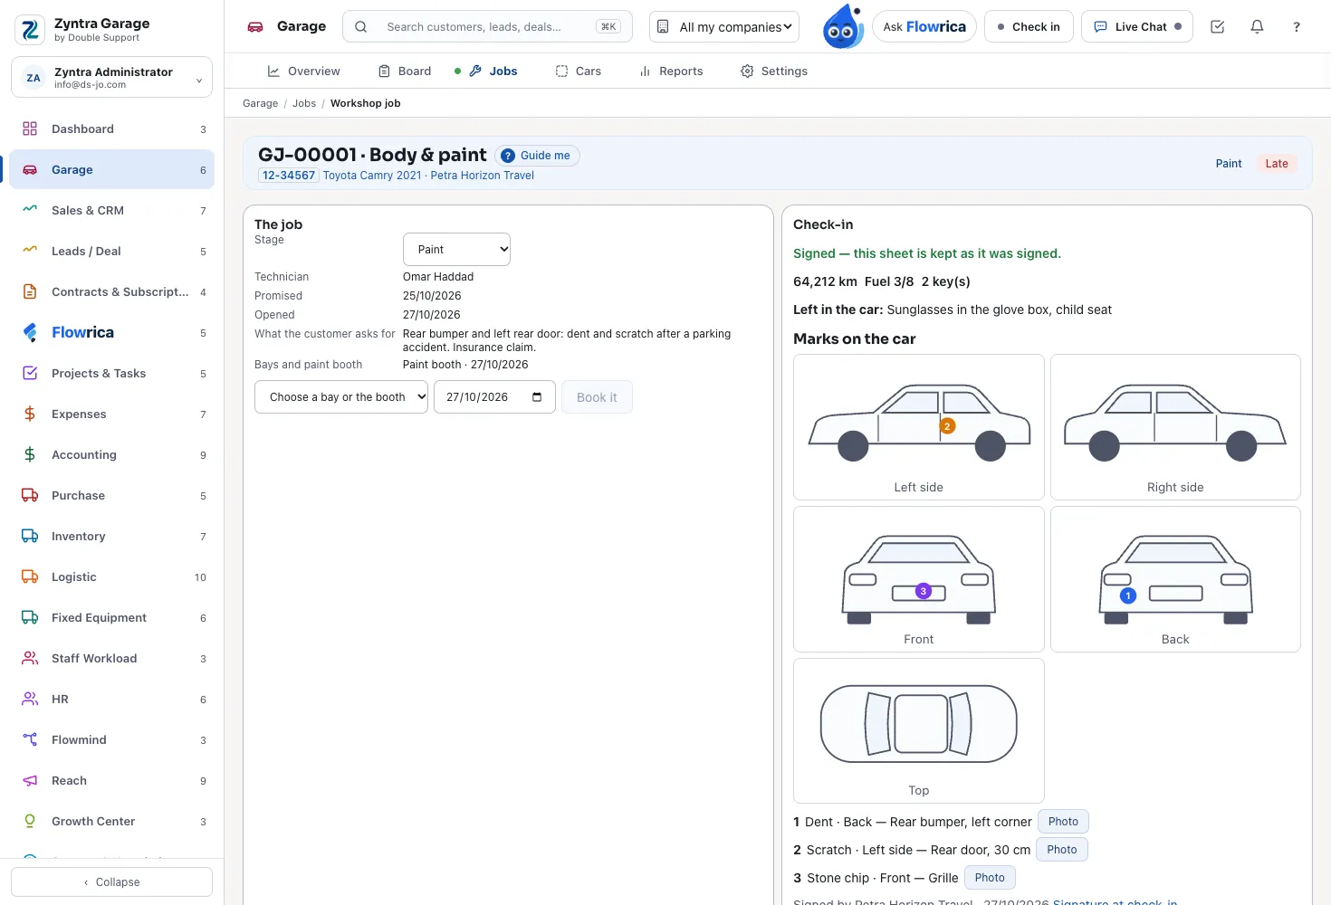The width and height of the screenshot is (1331, 905).
Task: Open the help question mark icon
Action: (x=1297, y=27)
